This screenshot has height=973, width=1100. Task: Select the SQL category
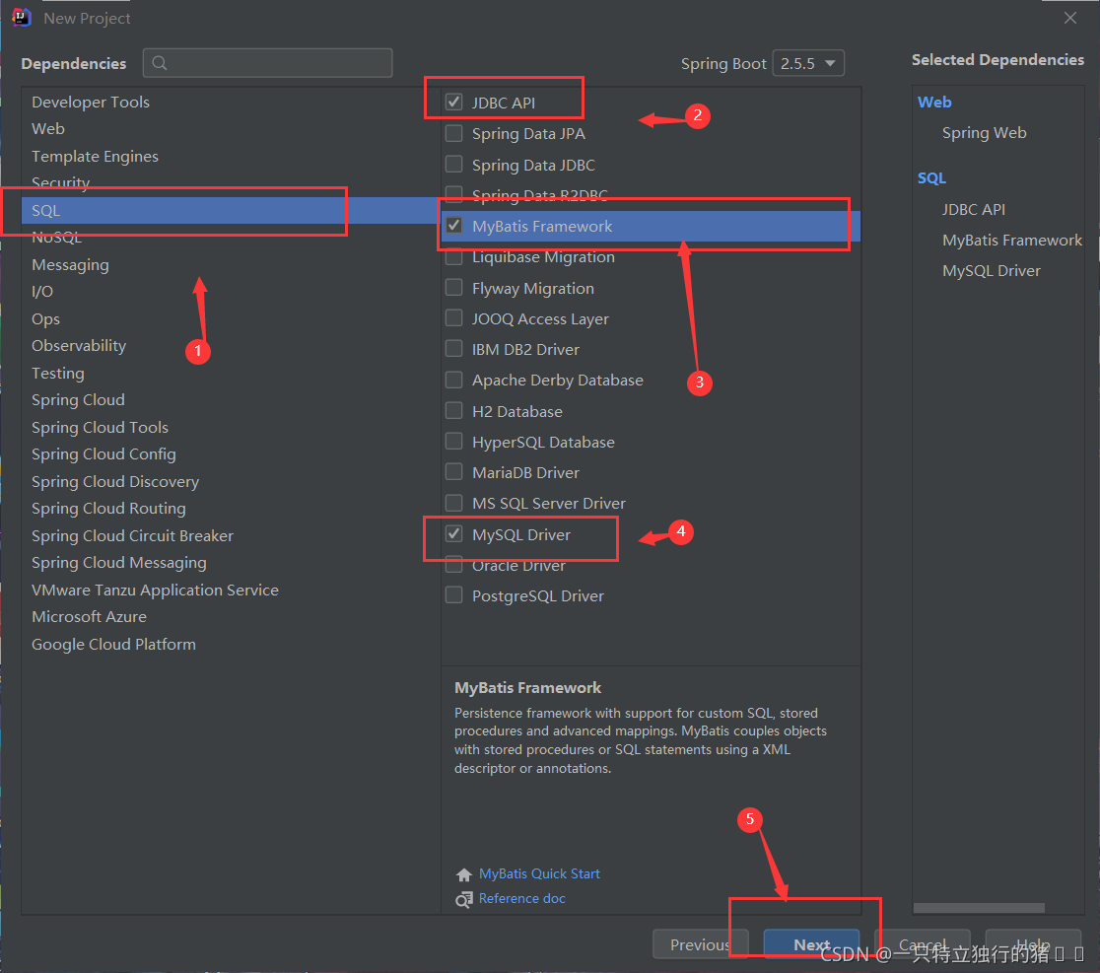(230, 210)
